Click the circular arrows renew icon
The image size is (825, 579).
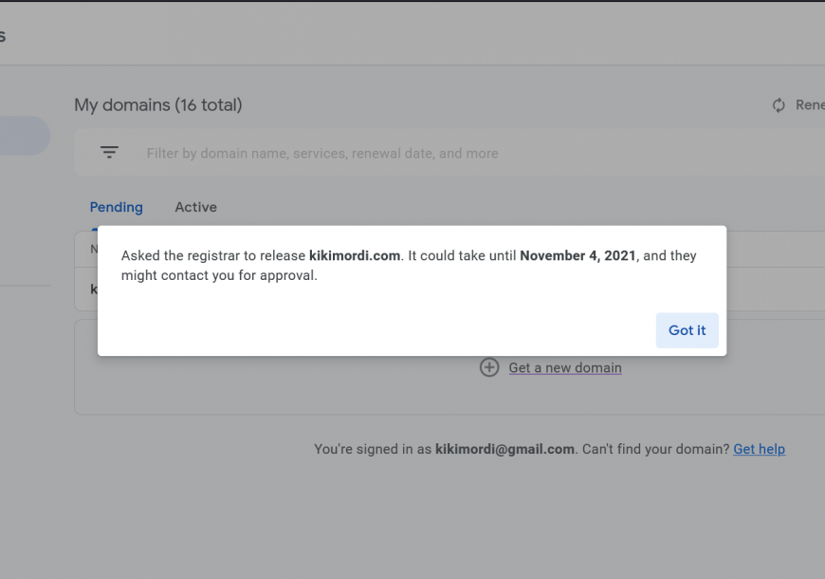pos(779,105)
